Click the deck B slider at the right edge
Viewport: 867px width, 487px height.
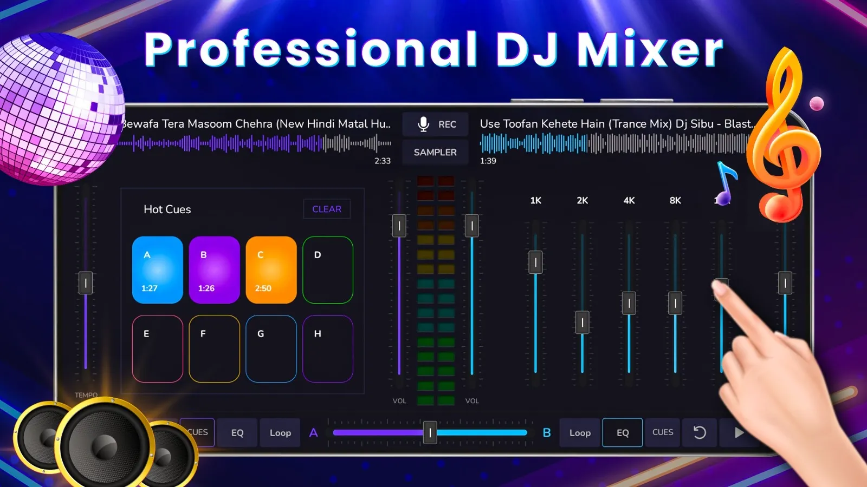click(x=785, y=283)
